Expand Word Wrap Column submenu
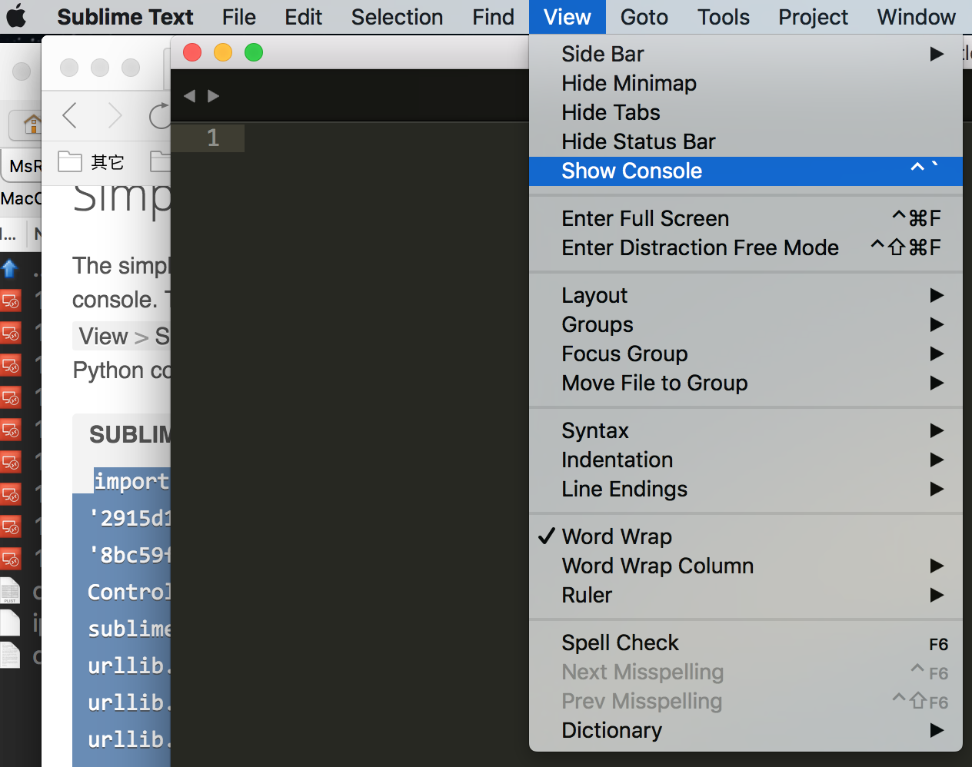Image resolution: width=972 pixels, height=767 pixels. [746, 566]
